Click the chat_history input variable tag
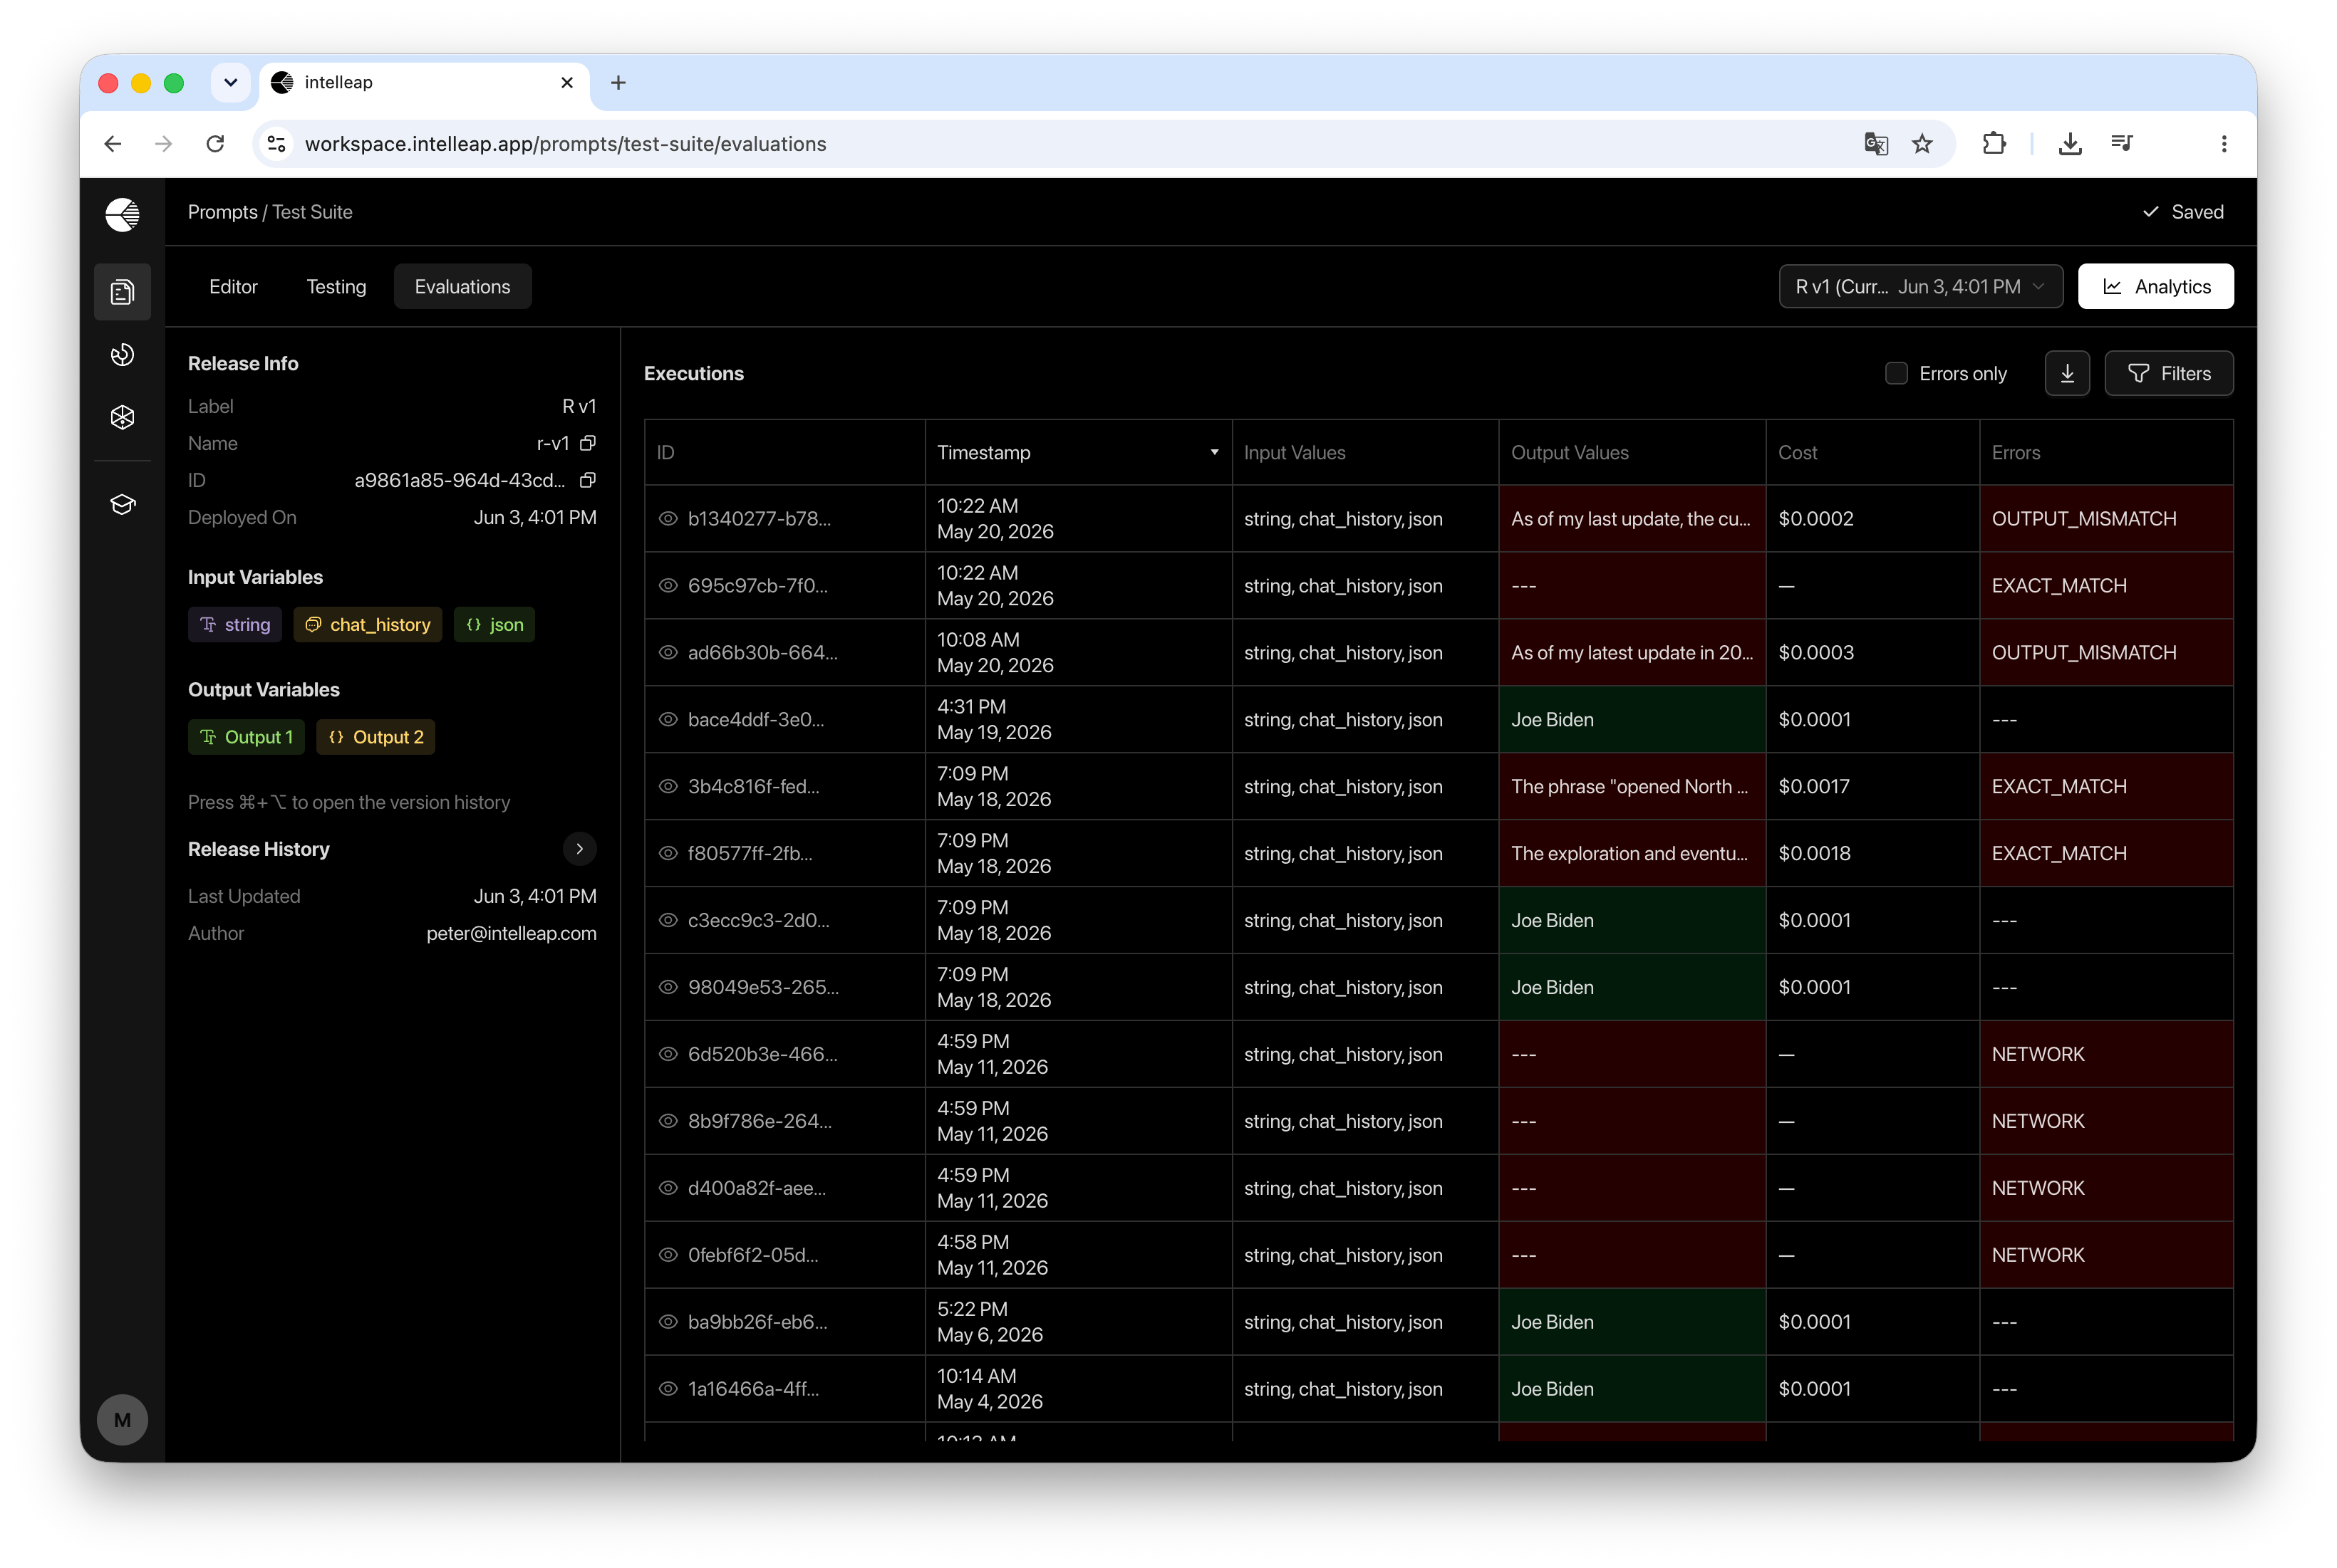Image resolution: width=2337 pixels, height=1568 pixels. click(x=367, y=624)
